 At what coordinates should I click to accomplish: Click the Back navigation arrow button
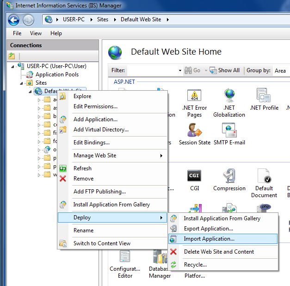[x=14, y=20]
